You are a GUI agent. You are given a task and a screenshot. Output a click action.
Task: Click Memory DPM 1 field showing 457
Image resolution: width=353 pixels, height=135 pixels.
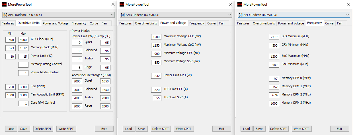point(274,87)
